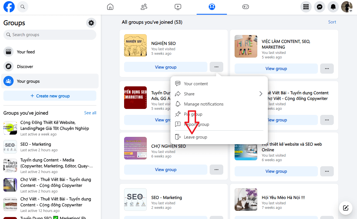
Task: Open the Tuyển Dụng SEO Marketing group thumbnail
Action: (135, 98)
